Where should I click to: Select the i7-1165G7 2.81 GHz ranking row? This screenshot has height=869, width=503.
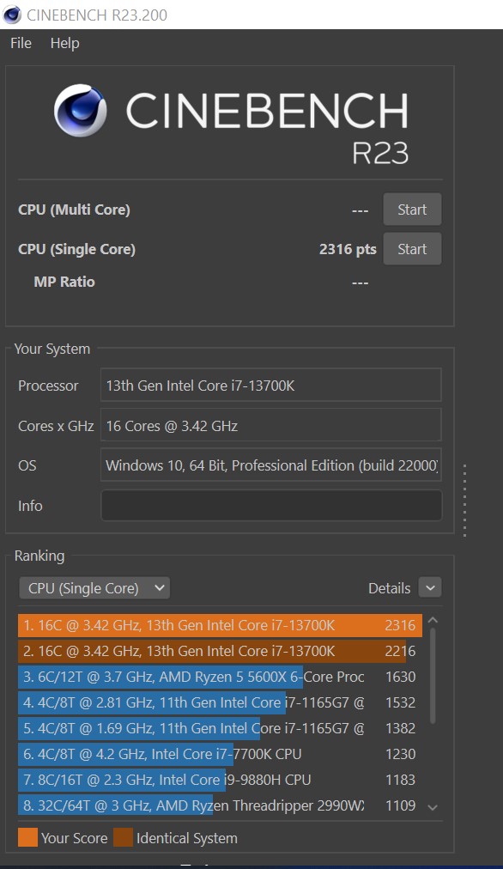(220, 702)
